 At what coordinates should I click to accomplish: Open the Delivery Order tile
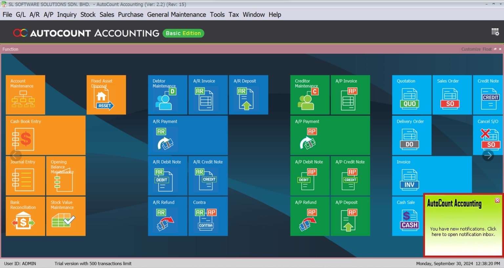tap(411, 135)
